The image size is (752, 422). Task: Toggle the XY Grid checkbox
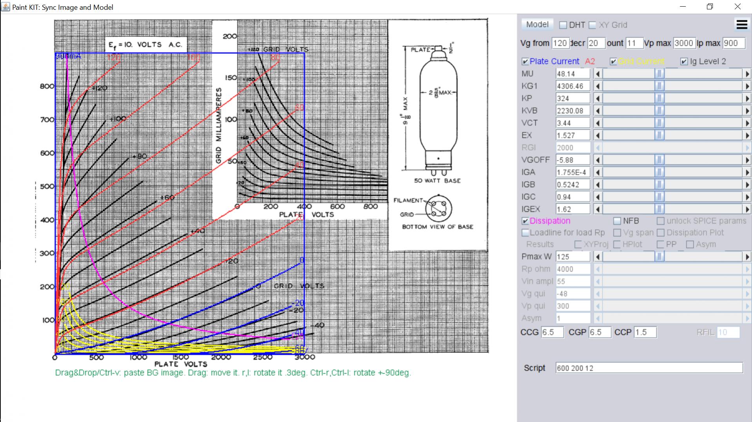pos(593,25)
